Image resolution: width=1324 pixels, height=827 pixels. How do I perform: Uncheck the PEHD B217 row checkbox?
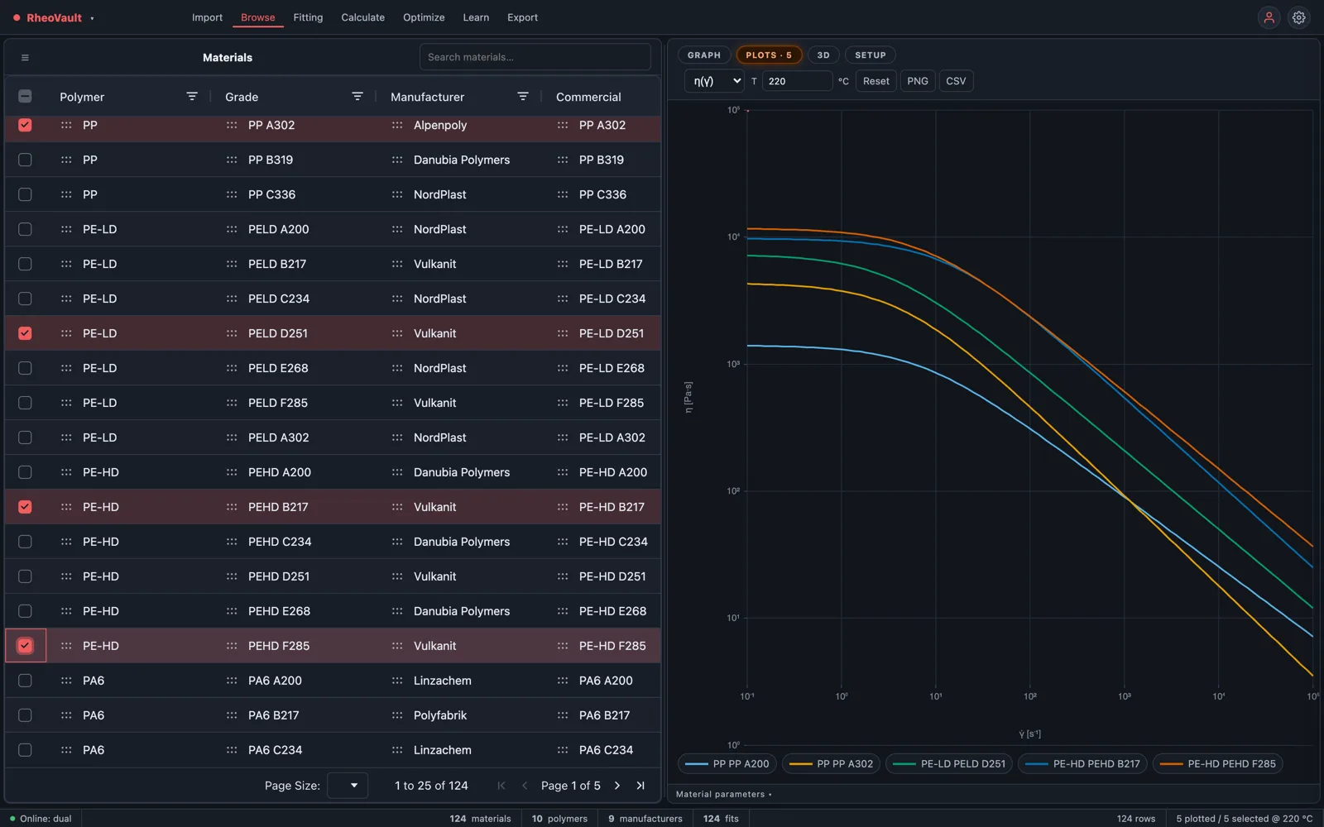pyautogui.click(x=25, y=507)
